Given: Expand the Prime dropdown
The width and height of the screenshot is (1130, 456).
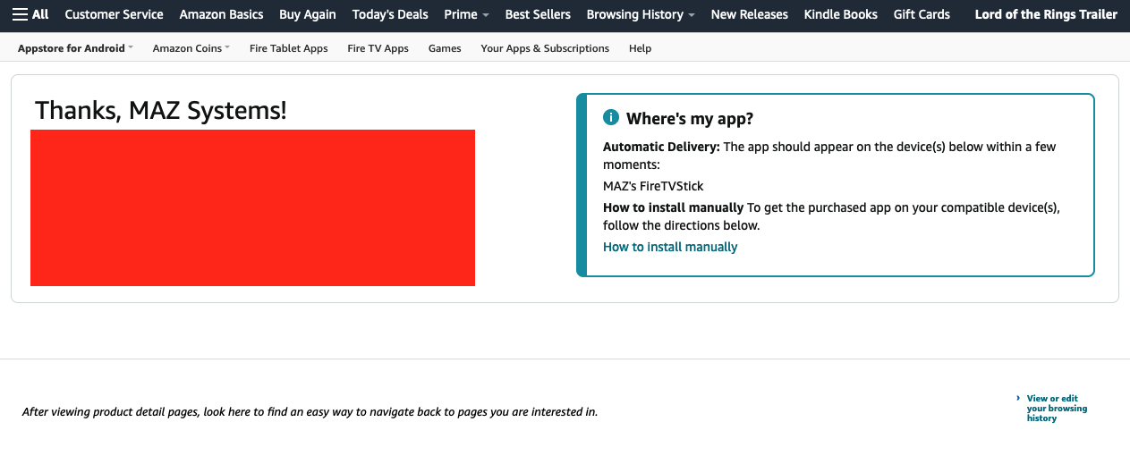Looking at the screenshot, I should [467, 14].
